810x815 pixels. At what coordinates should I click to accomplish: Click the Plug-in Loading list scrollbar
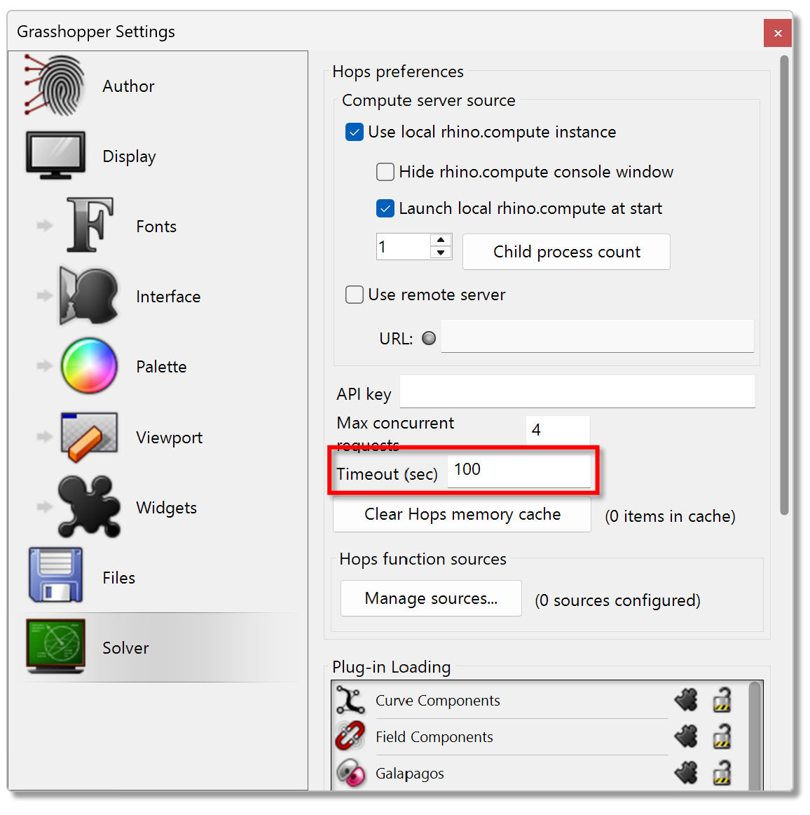[x=755, y=736]
